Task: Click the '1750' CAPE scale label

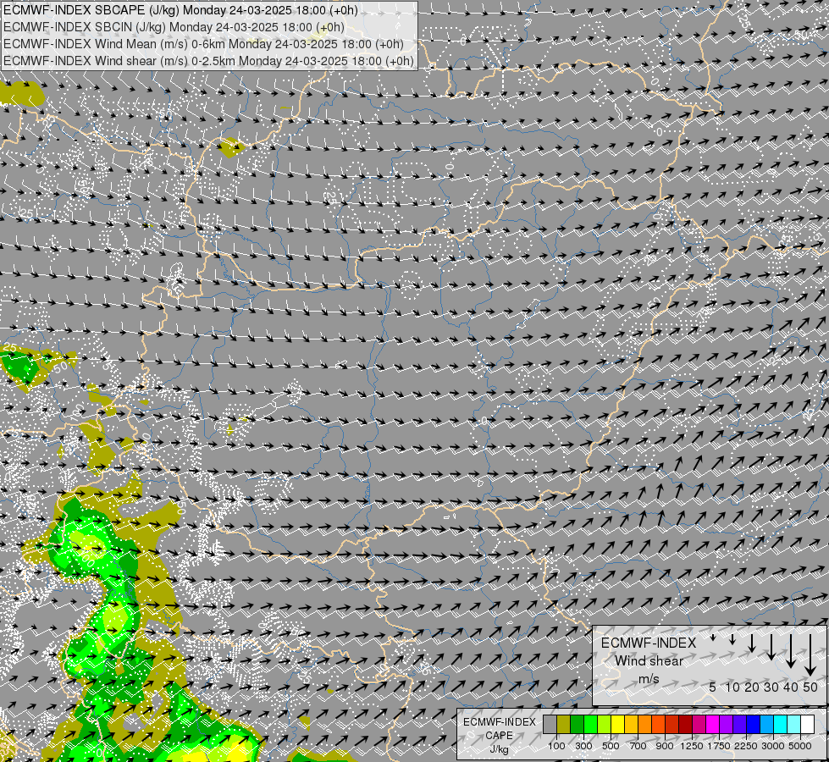Action: click(x=719, y=746)
